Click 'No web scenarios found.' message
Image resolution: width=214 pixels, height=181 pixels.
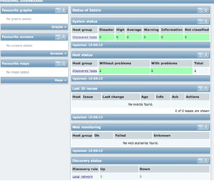[x=141, y=143]
